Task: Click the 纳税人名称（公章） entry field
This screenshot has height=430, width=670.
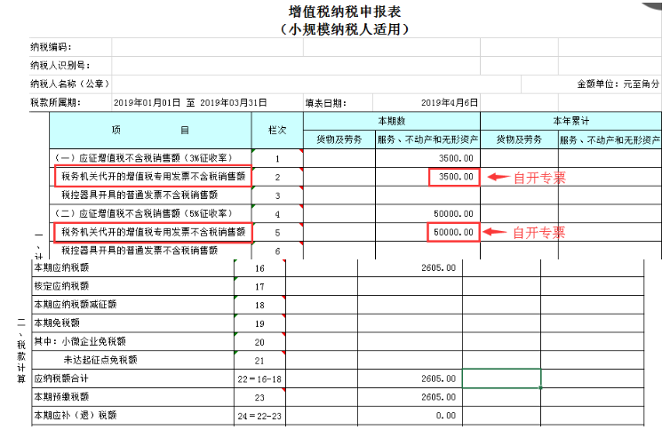Action: pyautogui.click(x=267, y=84)
